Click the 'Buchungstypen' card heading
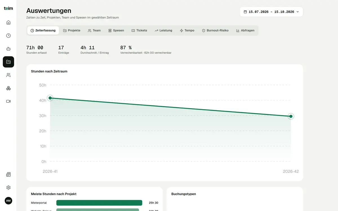This screenshot has width=338, height=211. pos(184,194)
